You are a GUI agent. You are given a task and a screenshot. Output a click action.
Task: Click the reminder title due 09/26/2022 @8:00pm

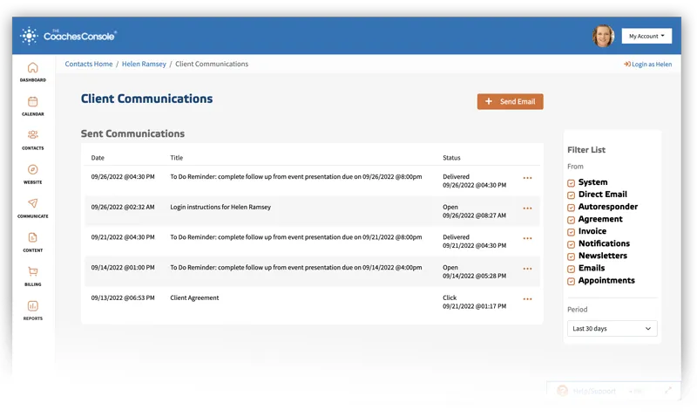pyautogui.click(x=296, y=177)
